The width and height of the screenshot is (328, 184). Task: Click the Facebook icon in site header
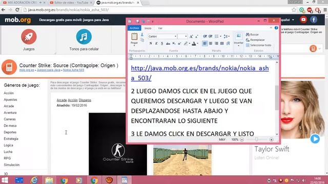(x=314, y=19)
